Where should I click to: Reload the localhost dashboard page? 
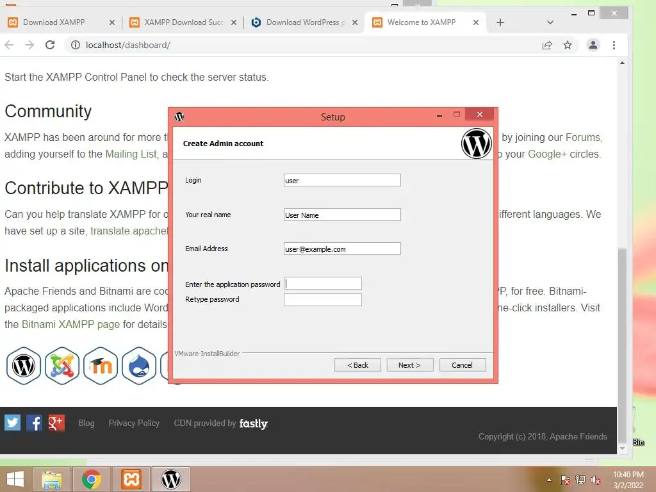tap(50, 45)
